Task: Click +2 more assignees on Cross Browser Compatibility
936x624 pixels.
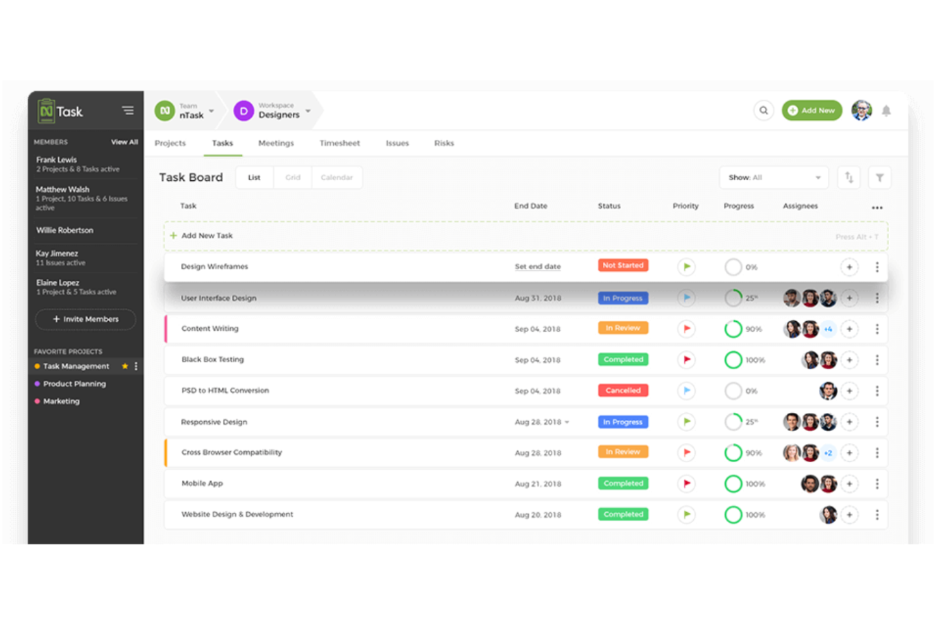Action: [828, 453]
